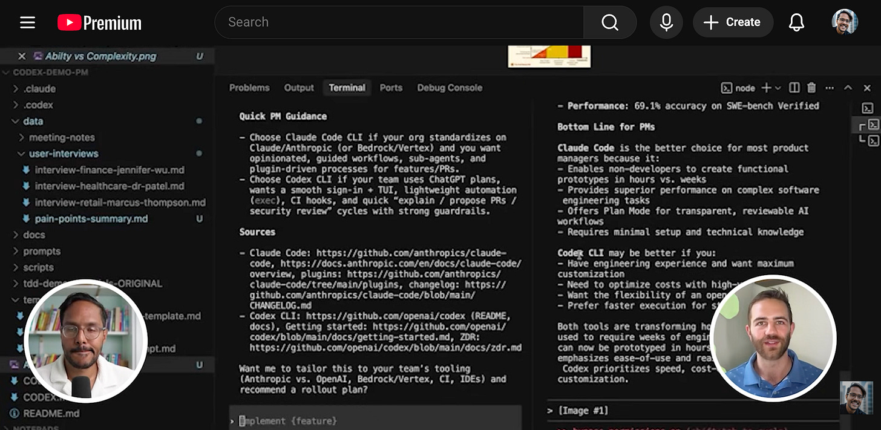Viewport: 881px width, 430px height.
Task: Switch to the Output panel tab
Action: (299, 88)
